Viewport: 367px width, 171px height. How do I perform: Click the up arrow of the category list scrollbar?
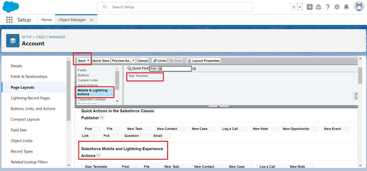(x=117, y=68)
